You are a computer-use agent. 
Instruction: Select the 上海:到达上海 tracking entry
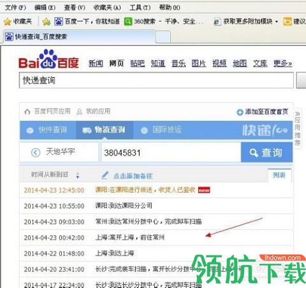coord(156,254)
